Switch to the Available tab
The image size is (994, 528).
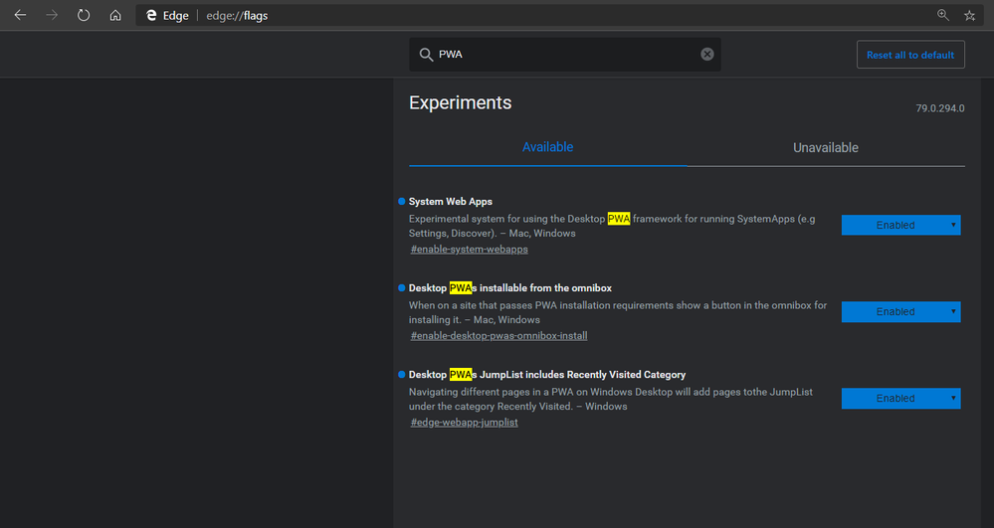pos(547,147)
